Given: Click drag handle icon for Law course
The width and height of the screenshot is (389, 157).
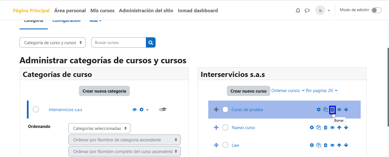Looking at the screenshot, I should pyautogui.click(x=216, y=145).
